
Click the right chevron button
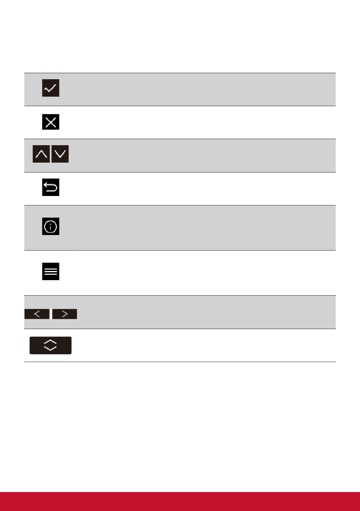pos(64,314)
